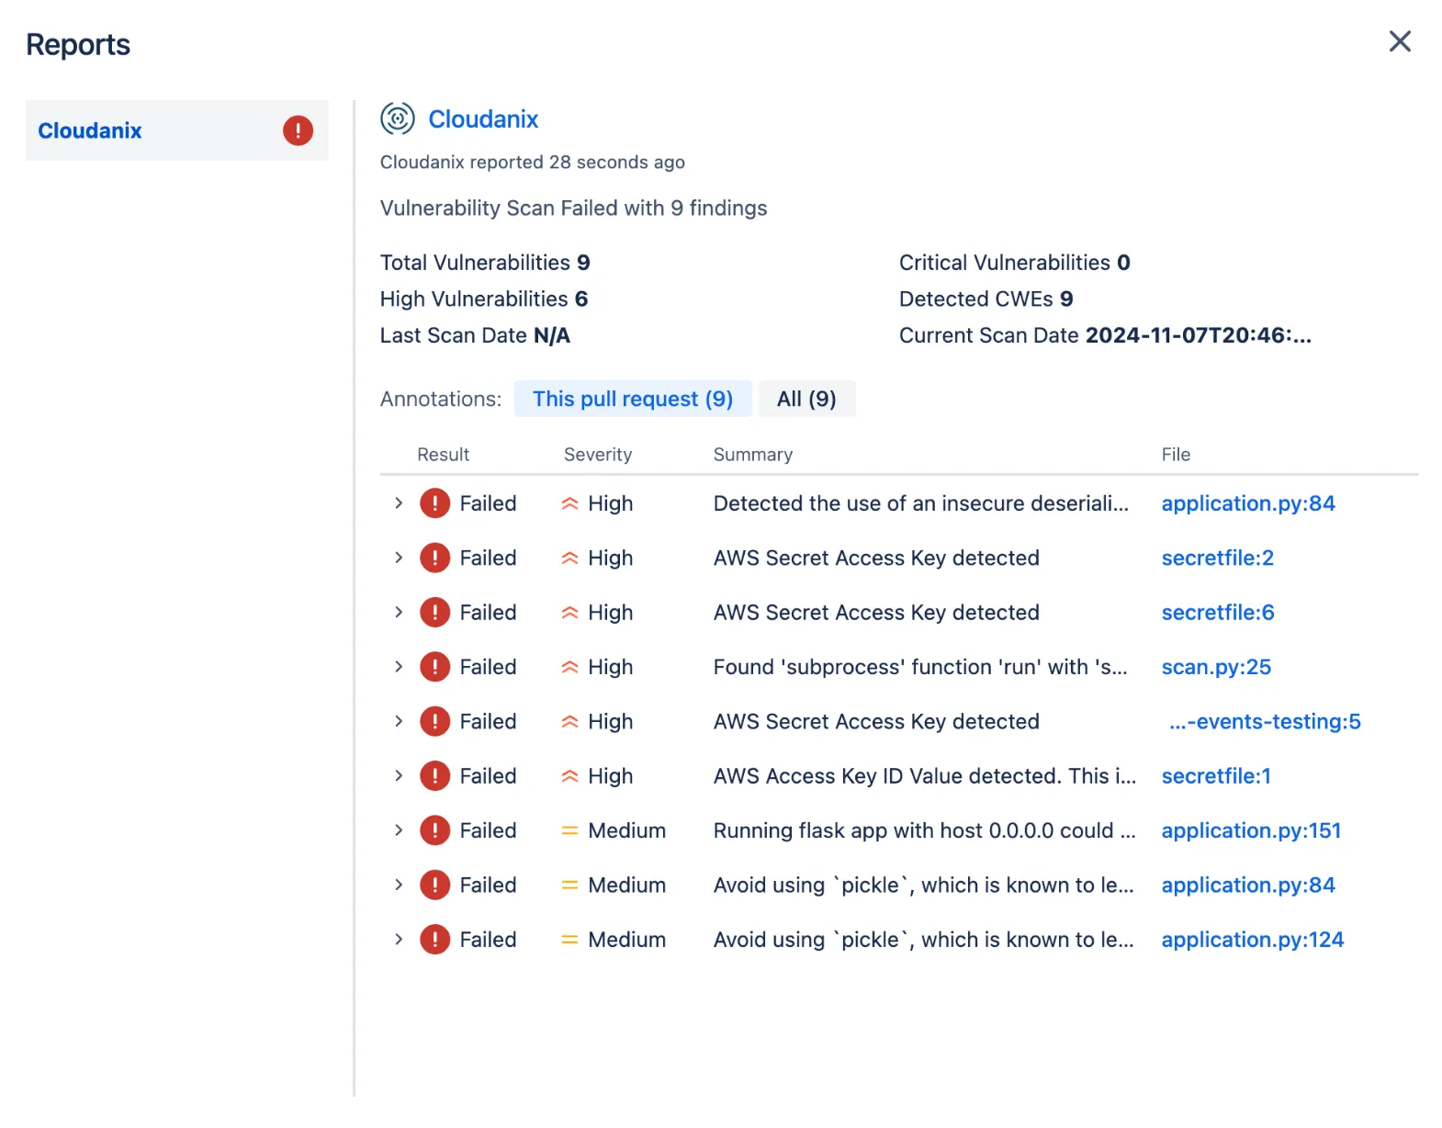Viewport: 1442px width, 1128px height.
Task: Open the scan.py:25 file link
Action: pos(1216,667)
